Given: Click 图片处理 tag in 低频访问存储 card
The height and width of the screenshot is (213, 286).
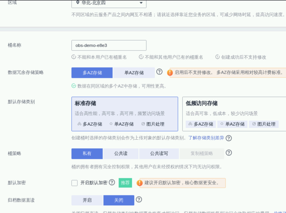Looking at the screenshot, I should tap(264, 124).
